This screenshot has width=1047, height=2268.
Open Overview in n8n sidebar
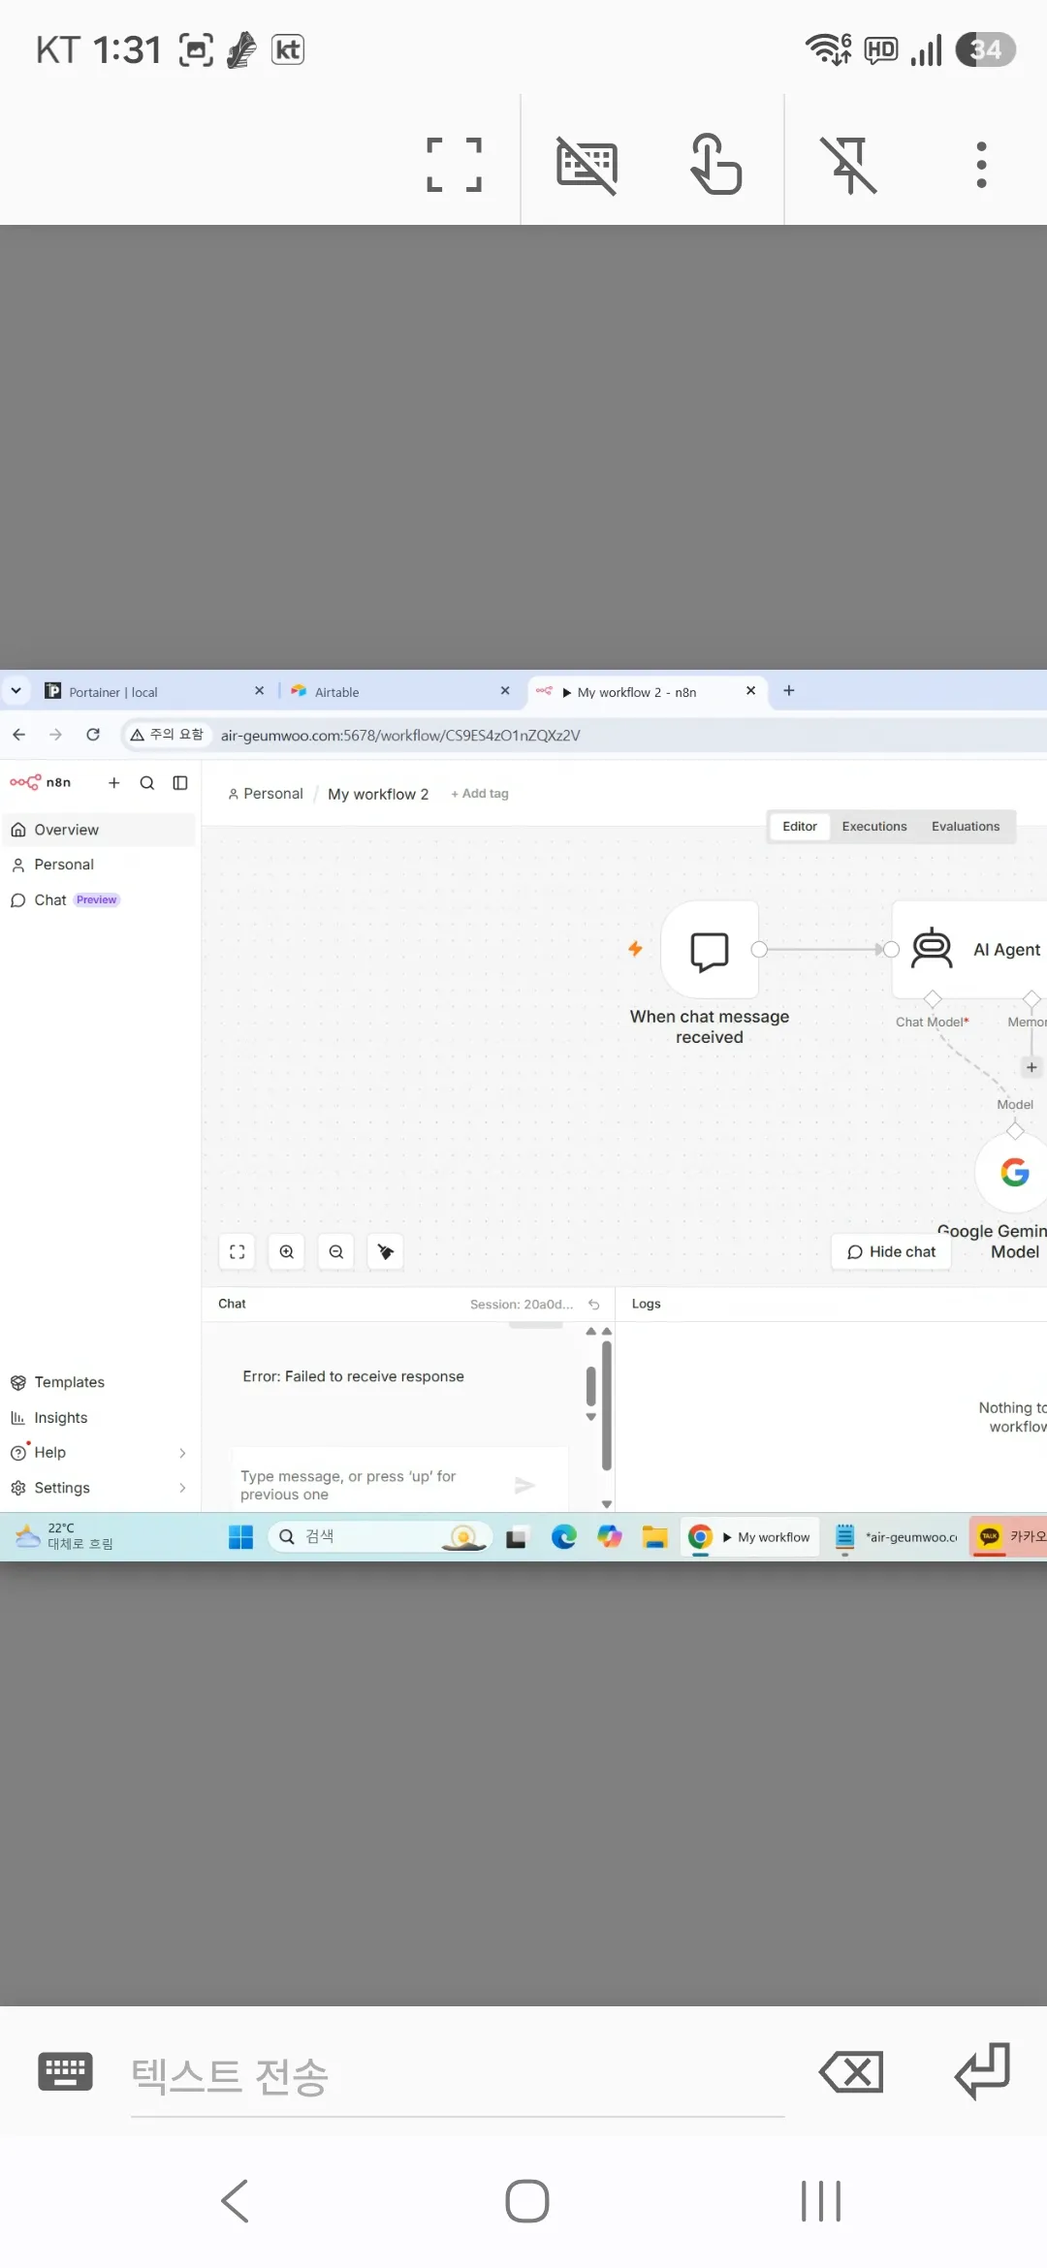point(99,830)
